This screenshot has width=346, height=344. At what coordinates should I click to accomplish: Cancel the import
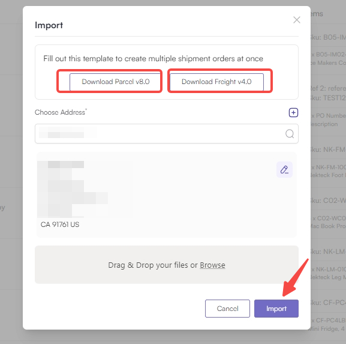227,309
